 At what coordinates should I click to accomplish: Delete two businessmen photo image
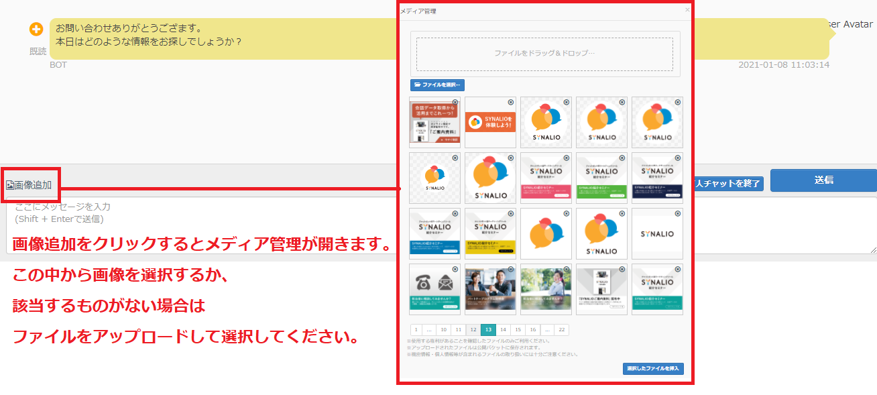pyautogui.click(x=510, y=269)
